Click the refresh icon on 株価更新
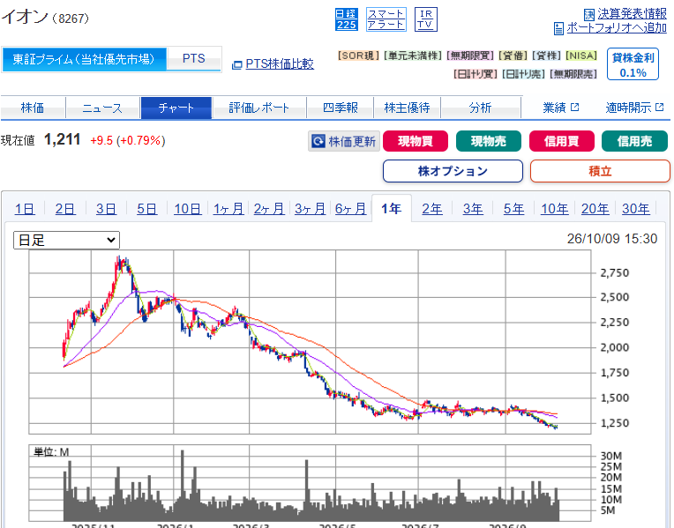 pos(318,141)
